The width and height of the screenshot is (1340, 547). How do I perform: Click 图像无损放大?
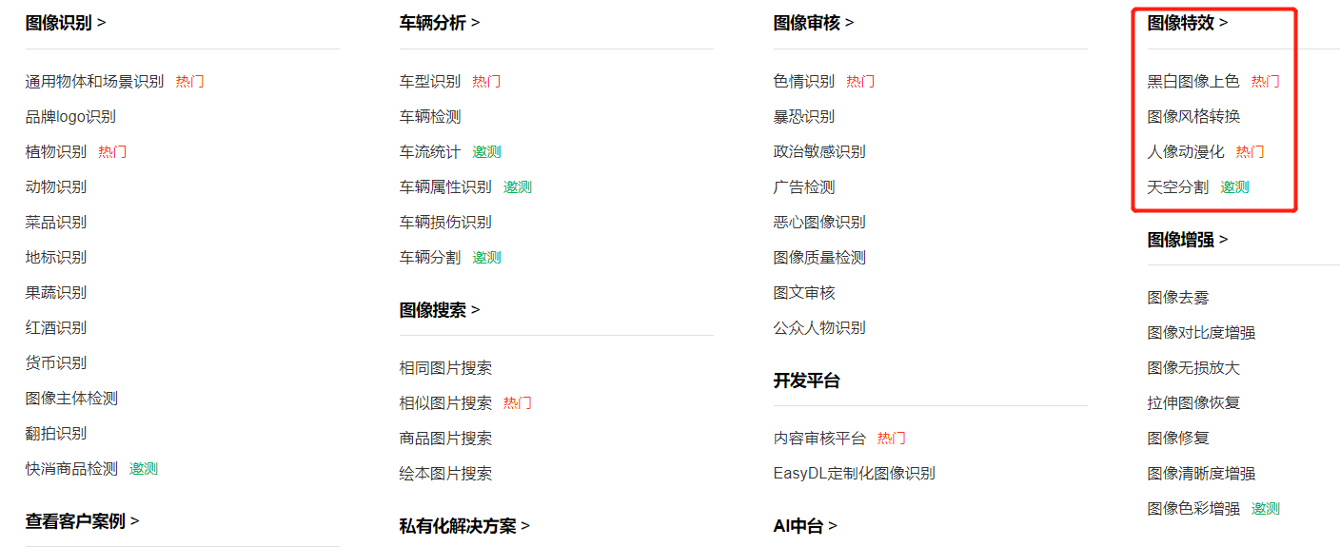coord(1193,368)
